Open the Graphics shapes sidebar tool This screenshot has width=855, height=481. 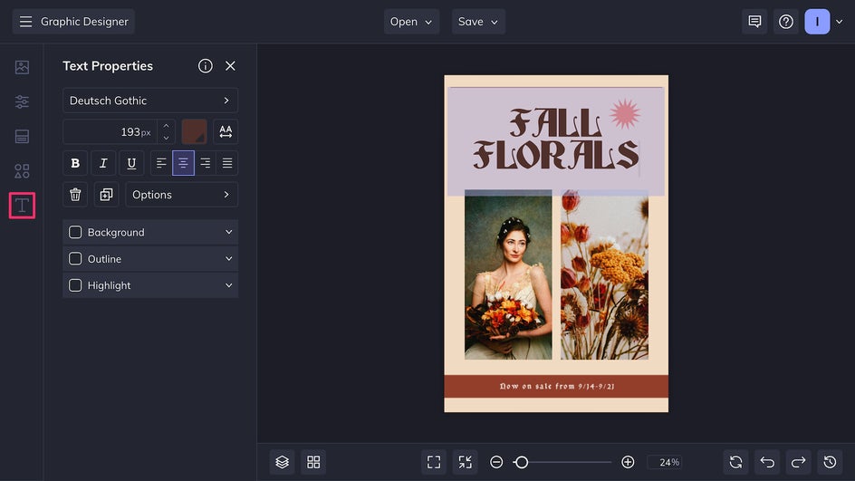pos(22,170)
